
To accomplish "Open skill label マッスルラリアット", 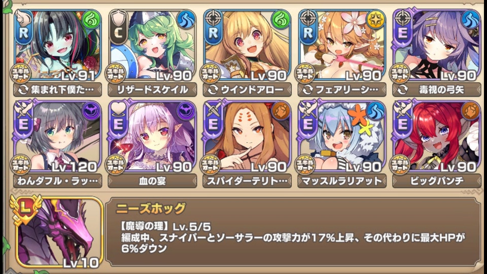I will pyautogui.click(x=341, y=181).
